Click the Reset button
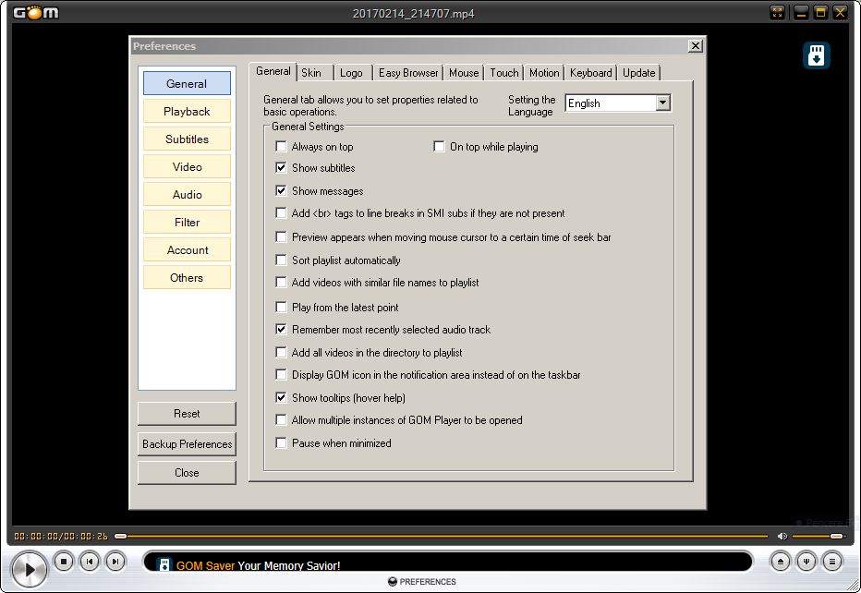This screenshot has width=861, height=593. pos(187,414)
